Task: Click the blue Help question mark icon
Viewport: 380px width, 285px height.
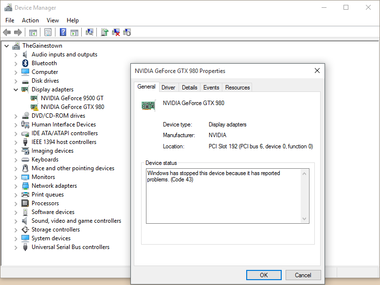Action: click(x=63, y=33)
